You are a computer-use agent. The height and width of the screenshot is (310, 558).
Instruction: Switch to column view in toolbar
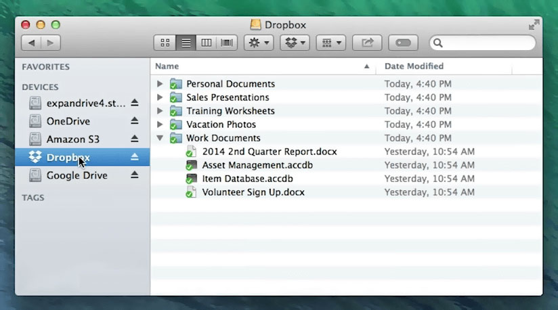point(207,43)
